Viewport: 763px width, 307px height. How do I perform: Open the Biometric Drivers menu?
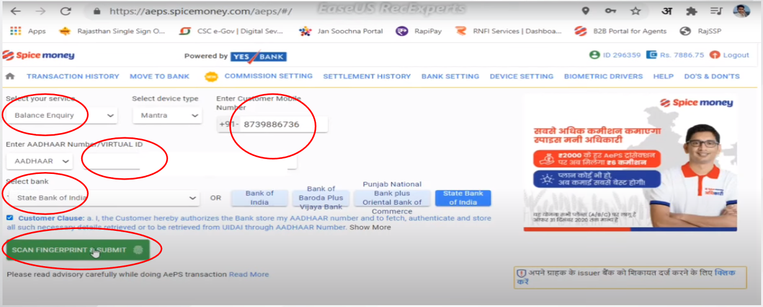pyautogui.click(x=603, y=76)
